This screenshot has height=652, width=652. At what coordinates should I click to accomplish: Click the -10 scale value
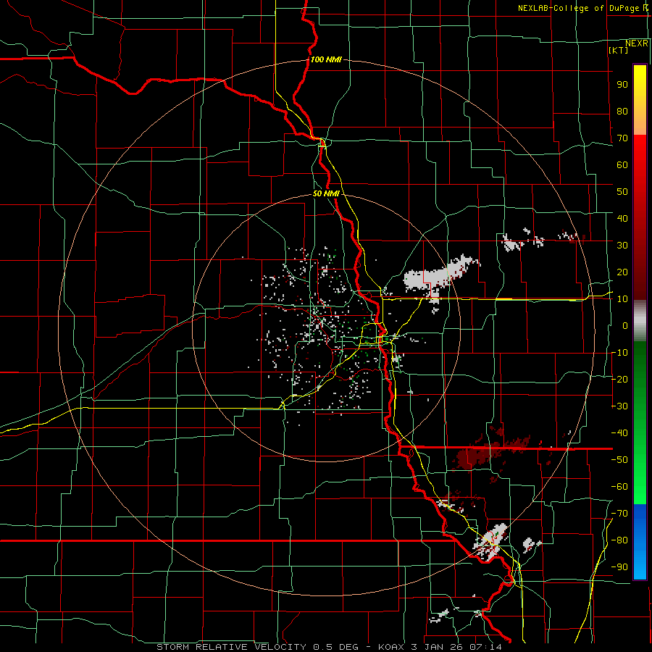click(x=620, y=353)
